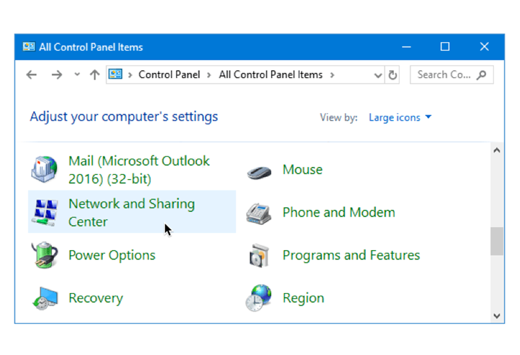
Task: Expand the View by Large icons dropdown
Action: [400, 117]
